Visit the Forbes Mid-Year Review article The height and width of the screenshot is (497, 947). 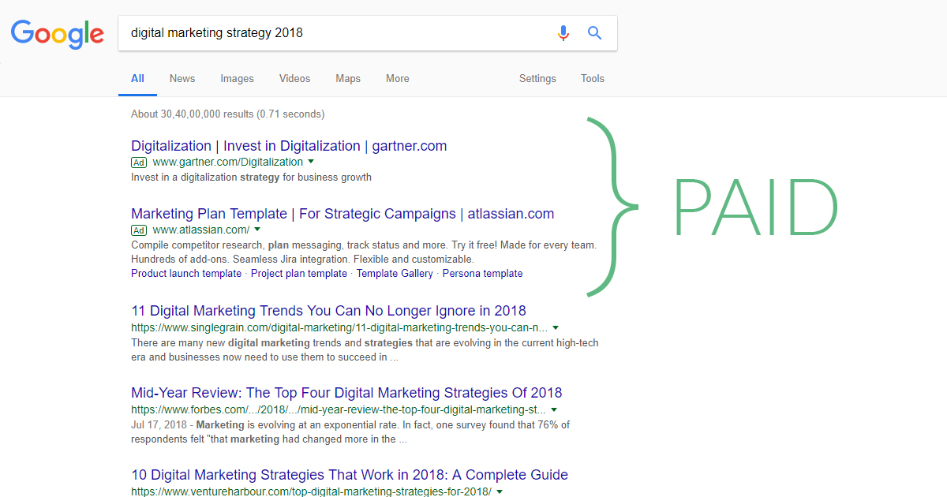[346, 392]
